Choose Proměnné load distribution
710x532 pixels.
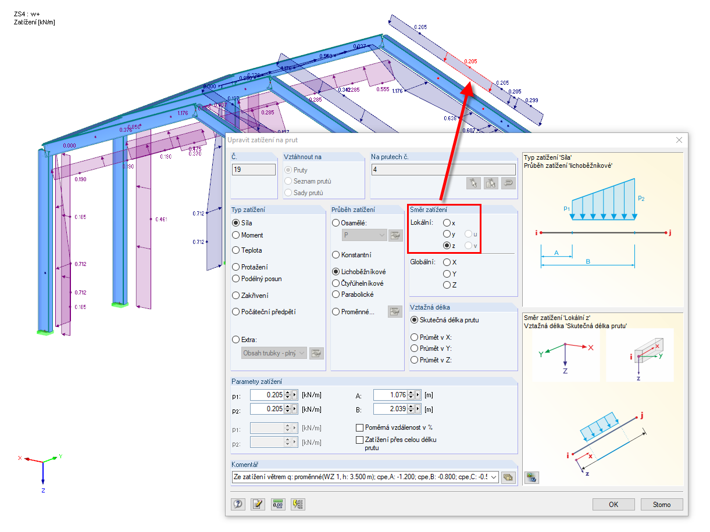336,312
